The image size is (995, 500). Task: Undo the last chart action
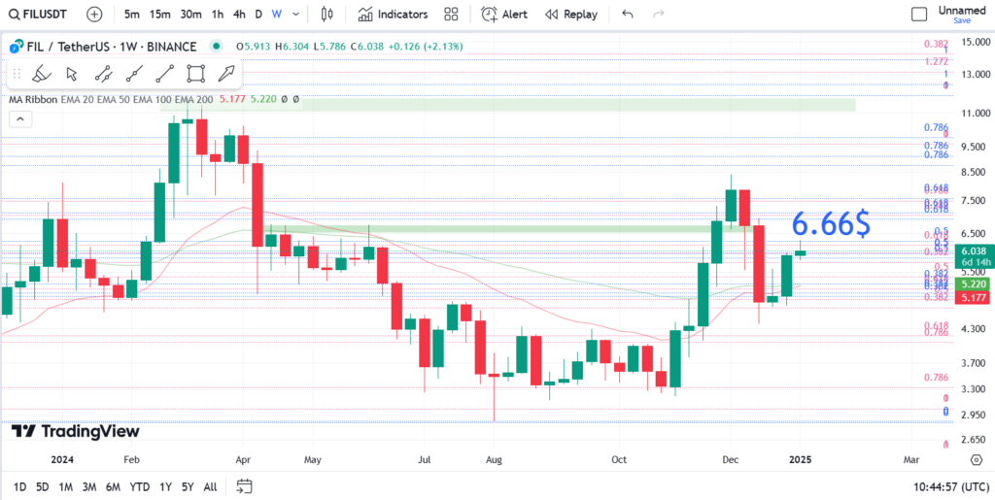[x=628, y=15]
